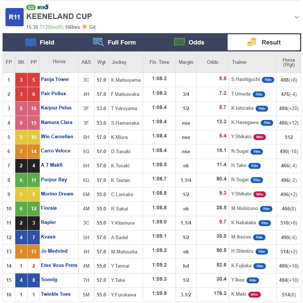This screenshot has height=303, width=303.
Task: Click the sunny weather icon
Action: (x=84, y=27)
